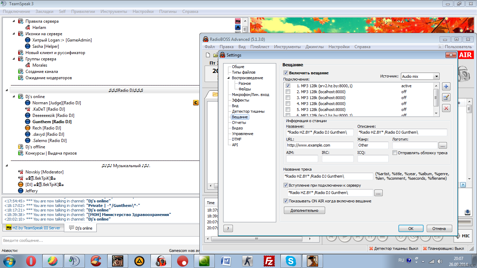477x268 pixels.
Task: Collapse the Музыкальный spacer section
Action: [x=7, y=166]
